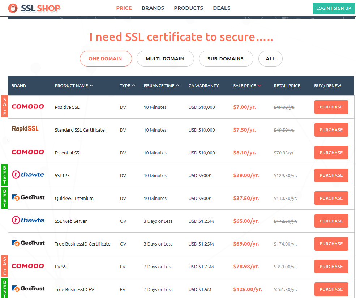Click the $78.98/yr. sale price
The height and width of the screenshot is (298, 356).
[246, 267]
